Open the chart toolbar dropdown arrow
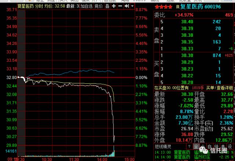235x161 pixels. pyautogui.click(x=132, y=6)
